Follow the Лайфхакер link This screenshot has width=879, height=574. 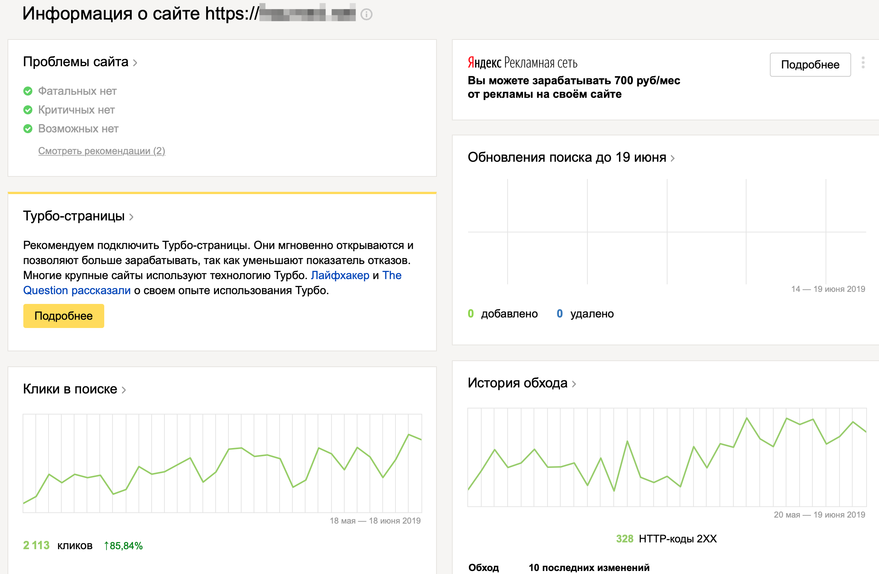[340, 275]
